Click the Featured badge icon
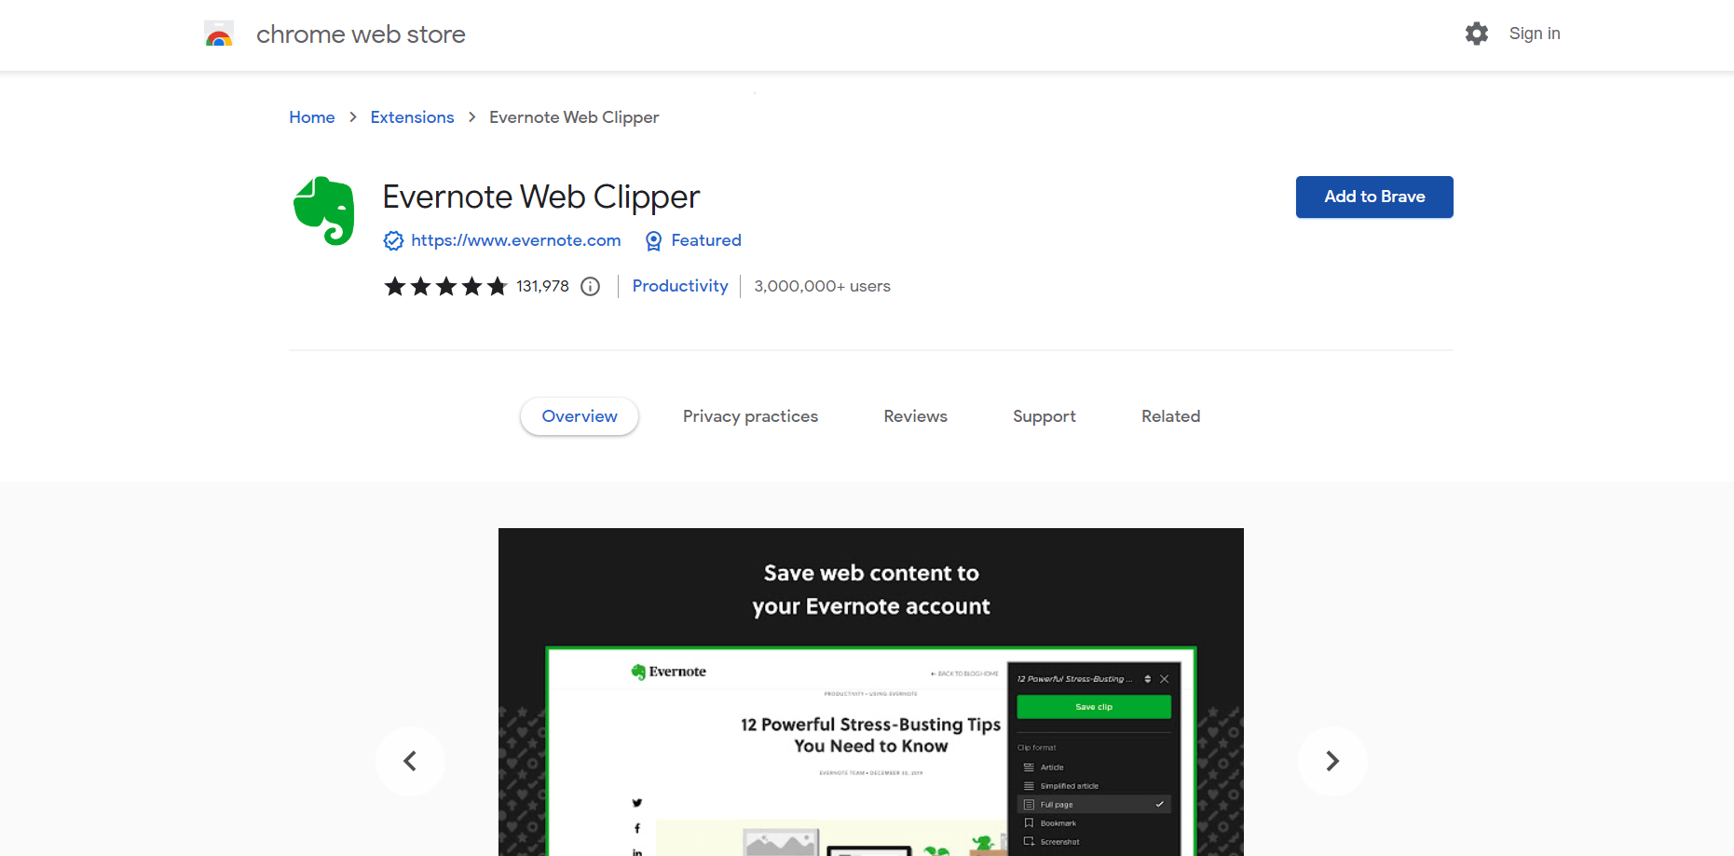This screenshot has height=856, width=1734. [653, 240]
